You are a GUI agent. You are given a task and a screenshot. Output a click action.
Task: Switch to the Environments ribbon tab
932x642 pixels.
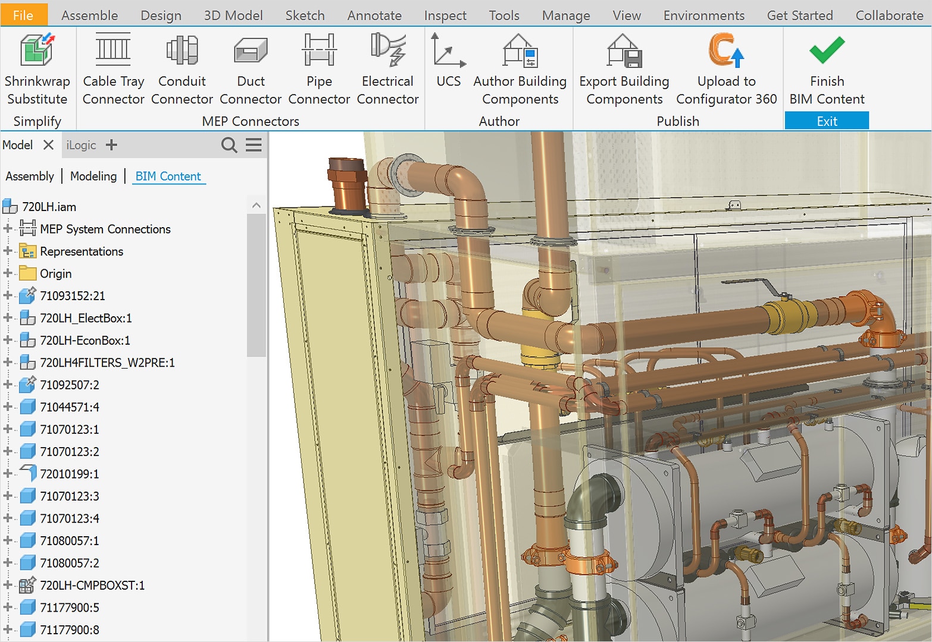[x=704, y=15]
